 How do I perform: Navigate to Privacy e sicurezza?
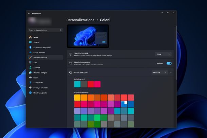pyautogui.click(x=40, y=88)
